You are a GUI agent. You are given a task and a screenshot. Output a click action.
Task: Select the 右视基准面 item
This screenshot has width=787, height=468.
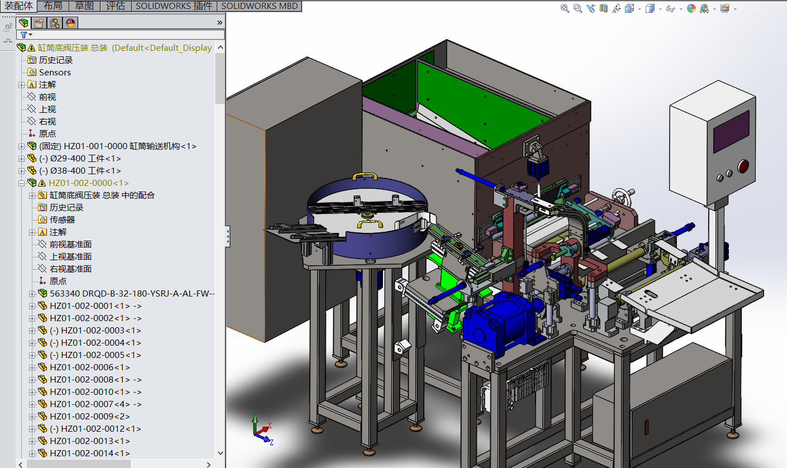[x=70, y=269]
